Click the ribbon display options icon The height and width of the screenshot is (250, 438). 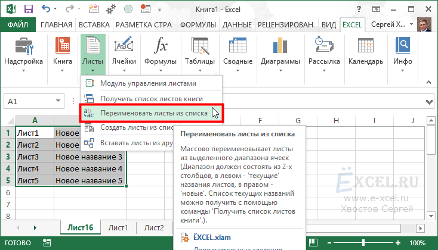pos(377,9)
